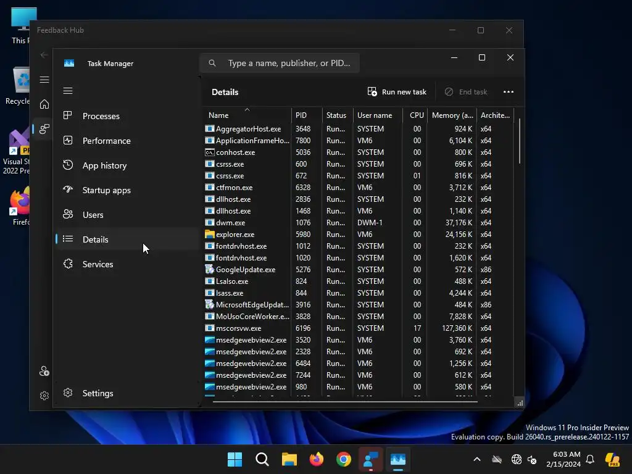
Task: Click PID 3648 cell
Action: tap(303, 129)
